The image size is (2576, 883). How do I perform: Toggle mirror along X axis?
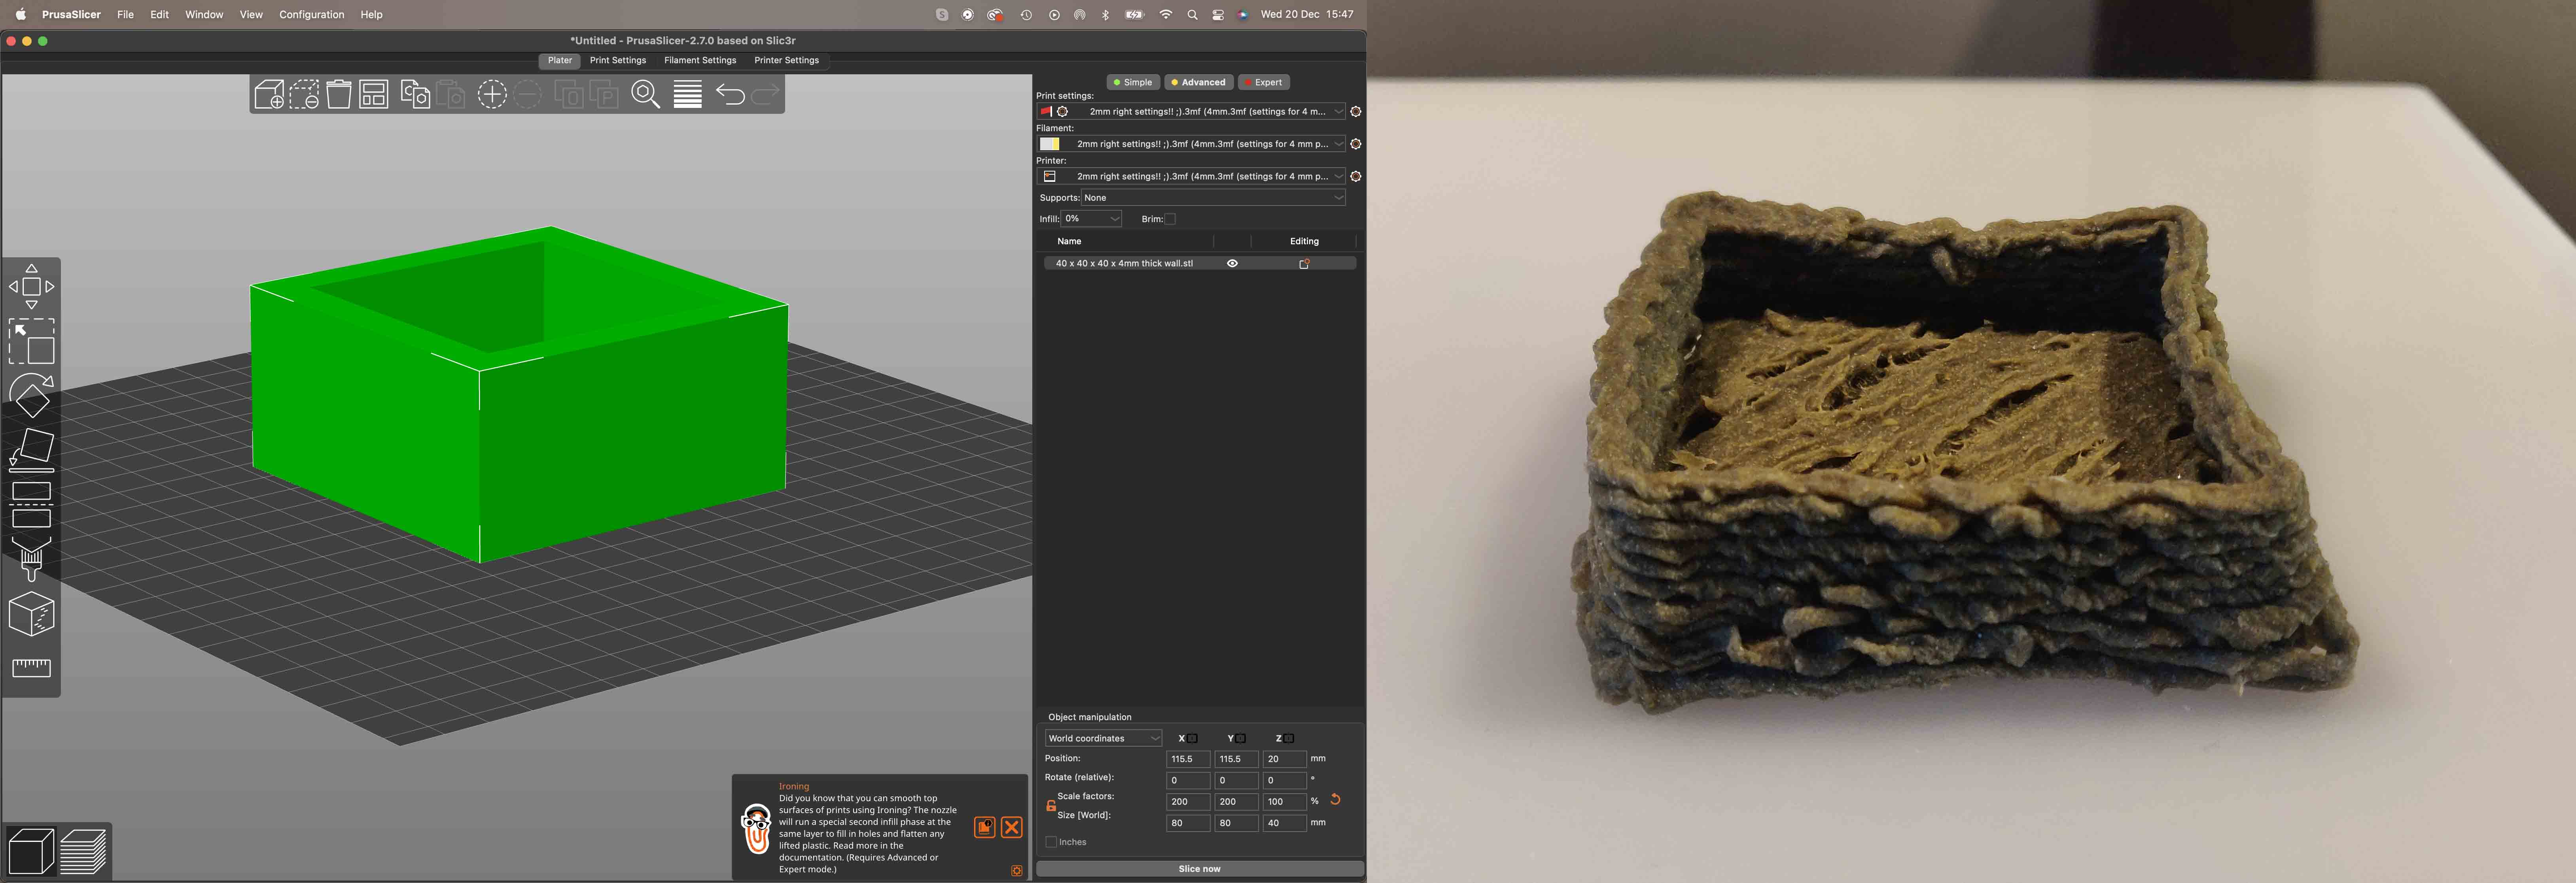1192,738
